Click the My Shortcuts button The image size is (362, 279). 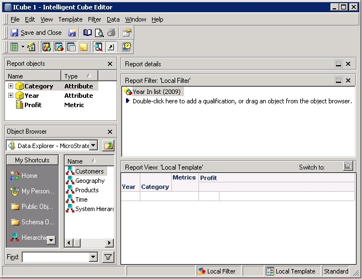click(x=32, y=160)
